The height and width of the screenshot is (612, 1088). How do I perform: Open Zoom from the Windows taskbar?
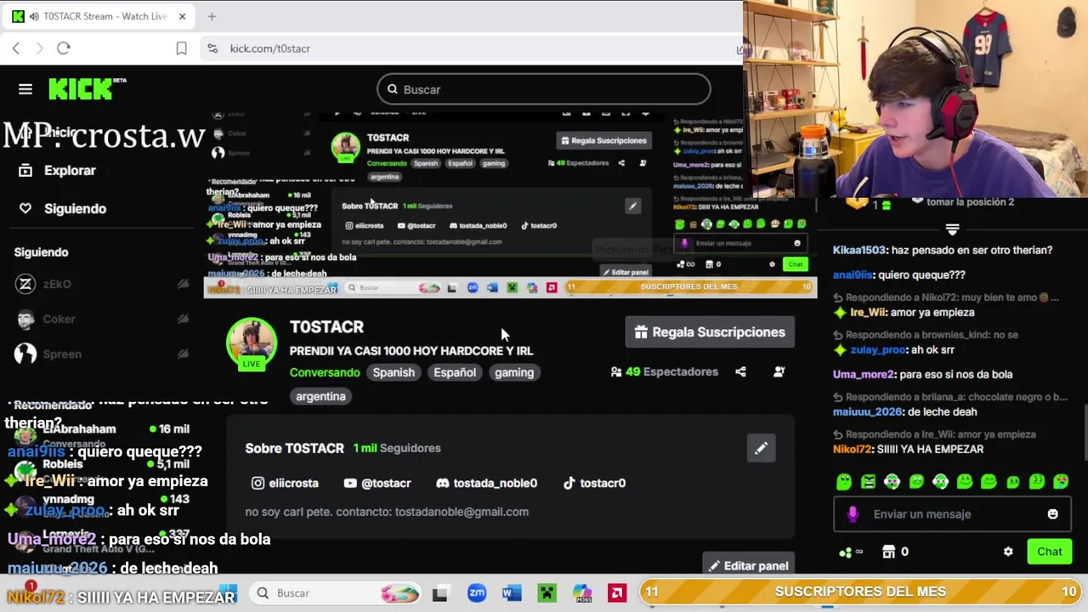(477, 593)
